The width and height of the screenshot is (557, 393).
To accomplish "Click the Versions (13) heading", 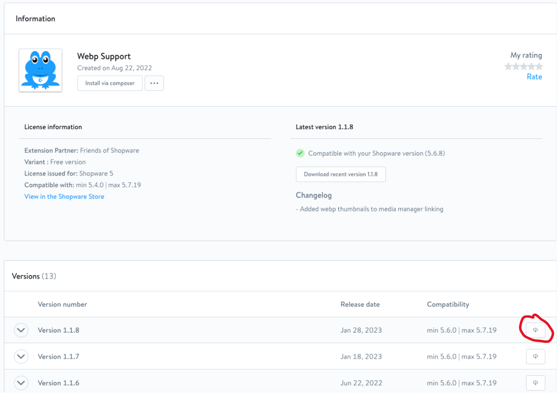I will (34, 276).
